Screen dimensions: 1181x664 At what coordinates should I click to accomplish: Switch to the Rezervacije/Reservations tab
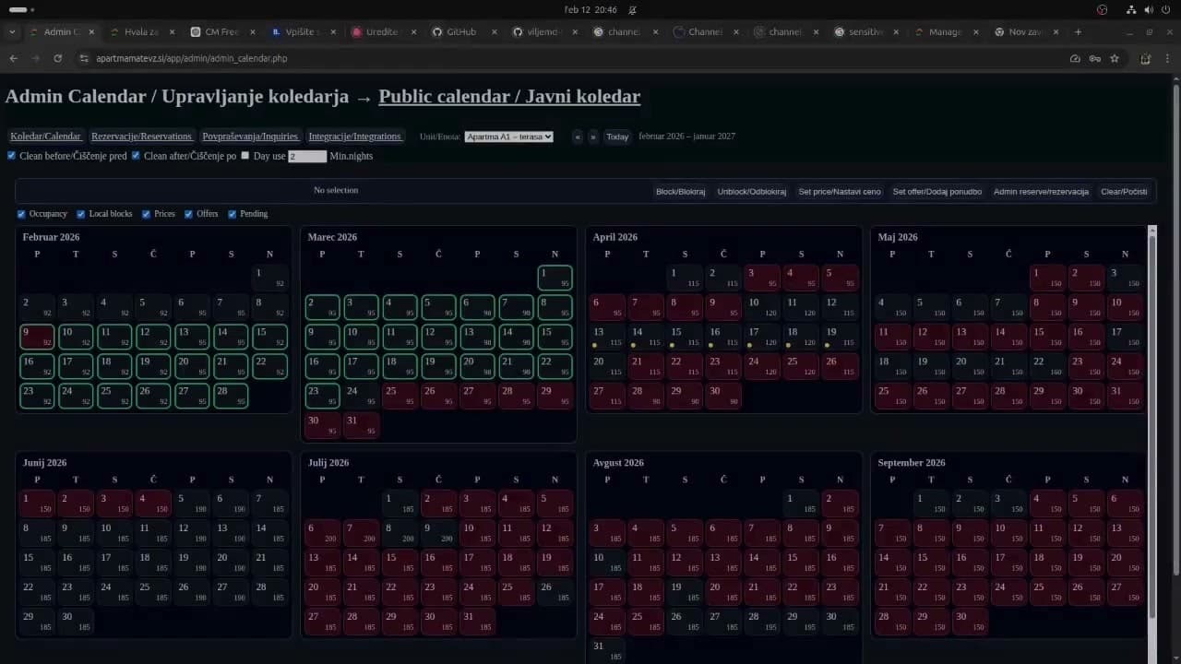(141, 136)
